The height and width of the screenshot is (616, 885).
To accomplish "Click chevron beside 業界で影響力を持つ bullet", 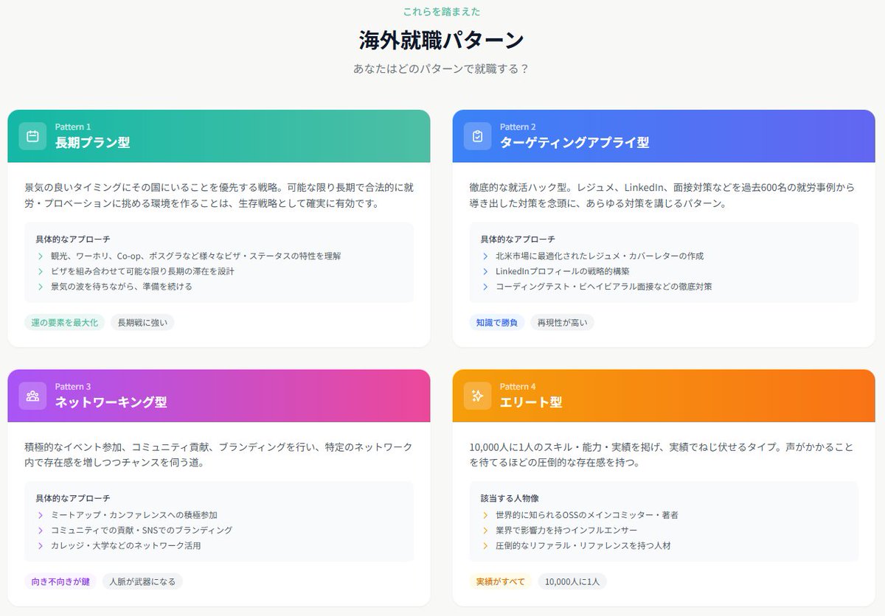I will click(x=485, y=531).
